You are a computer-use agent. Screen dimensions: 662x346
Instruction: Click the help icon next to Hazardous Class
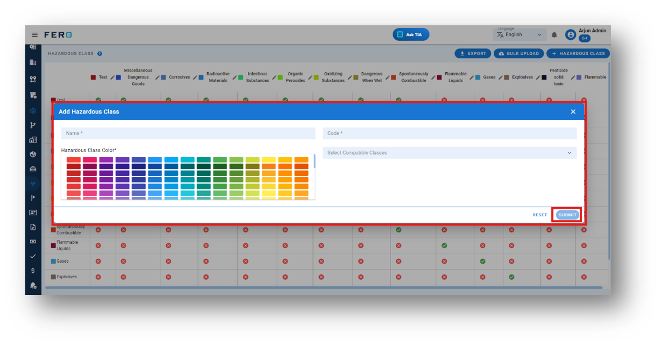[x=100, y=54]
